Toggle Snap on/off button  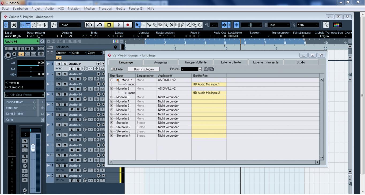tap(237, 25)
